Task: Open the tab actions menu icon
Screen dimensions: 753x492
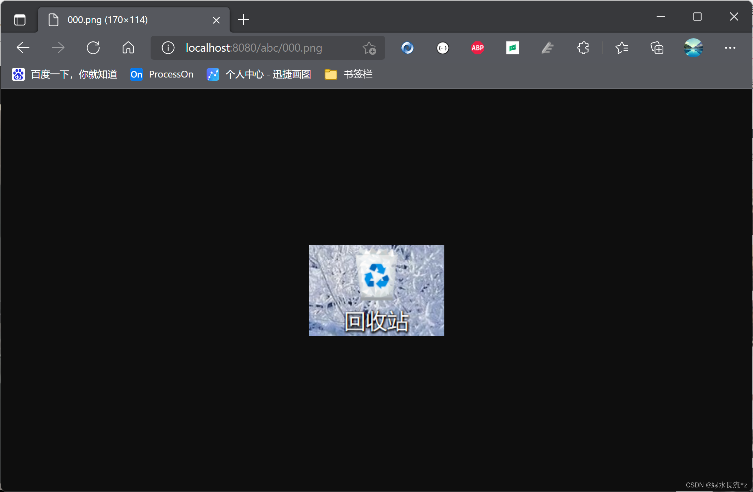Action: click(x=20, y=20)
